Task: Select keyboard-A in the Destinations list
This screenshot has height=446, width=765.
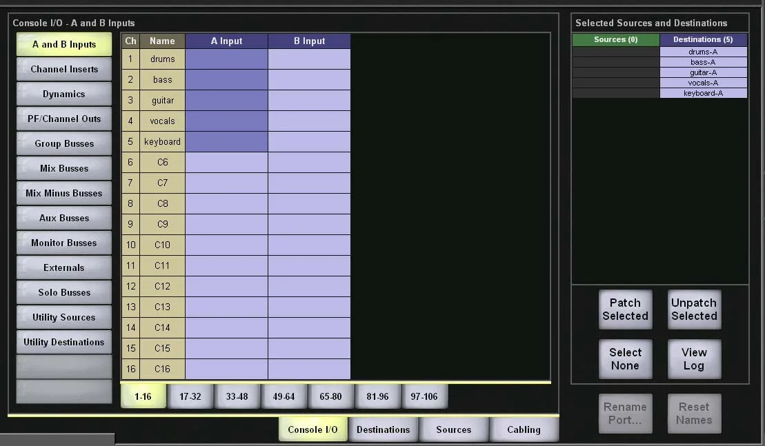Action: coord(704,93)
